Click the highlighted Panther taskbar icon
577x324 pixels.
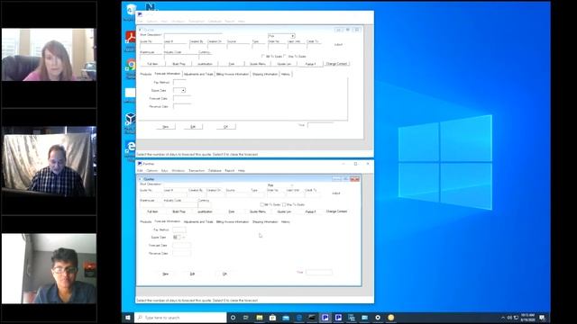(x=325, y=318)
